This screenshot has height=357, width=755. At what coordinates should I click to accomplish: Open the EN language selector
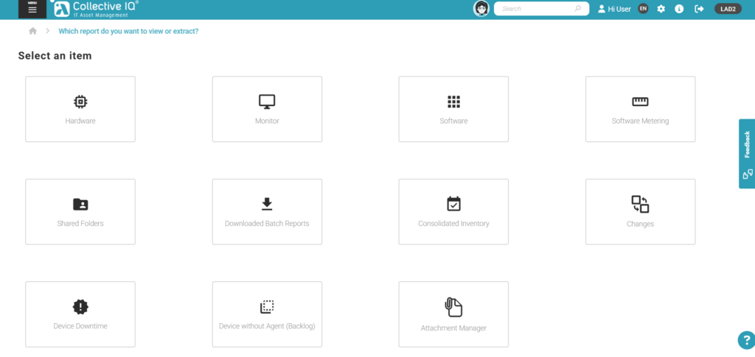(x=643, y=9)
